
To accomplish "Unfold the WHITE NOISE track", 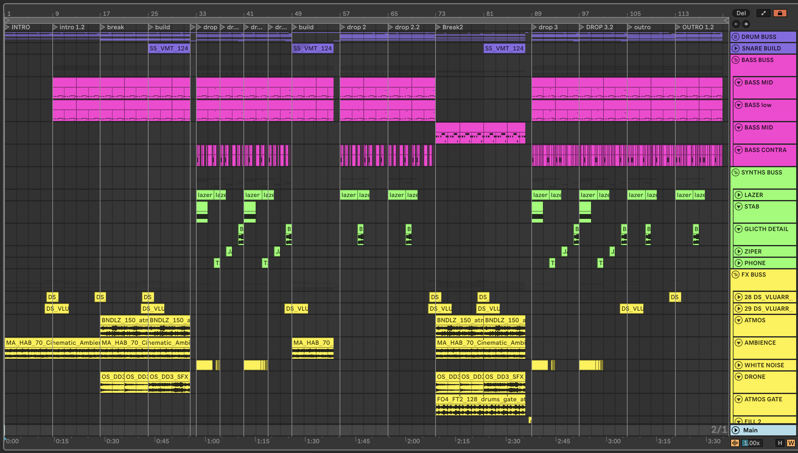I will pos(739,365).
